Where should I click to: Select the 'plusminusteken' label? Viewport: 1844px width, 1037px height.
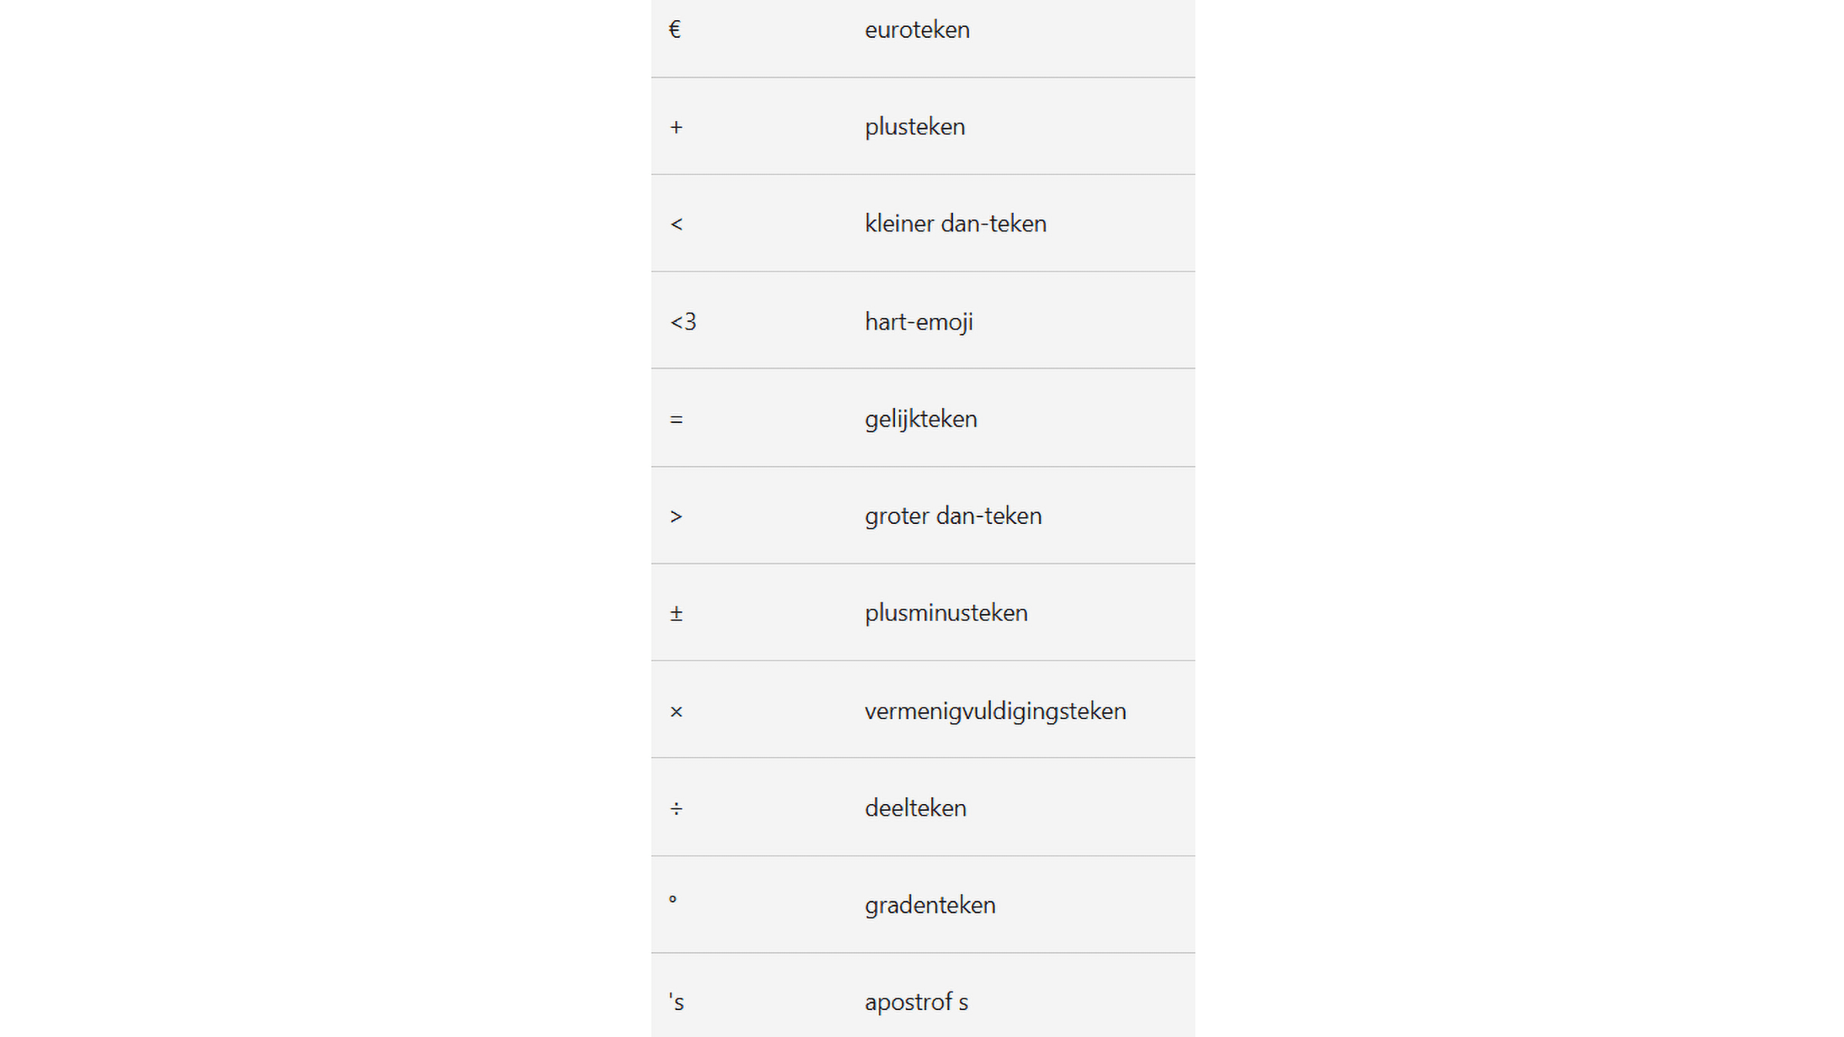pyautogui.click(x=946, y=613)
